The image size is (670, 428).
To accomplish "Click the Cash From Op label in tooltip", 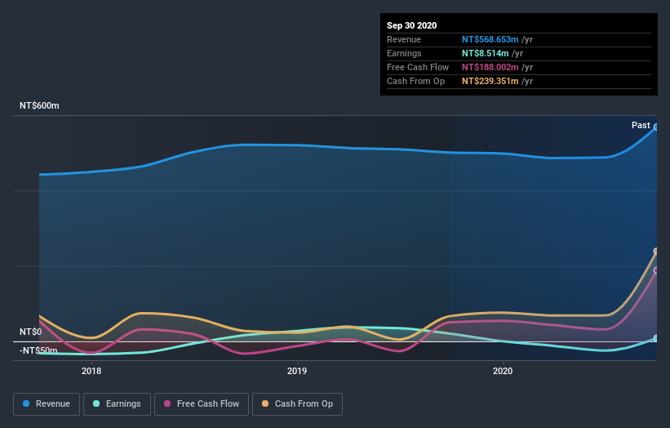I will point(415,81).
